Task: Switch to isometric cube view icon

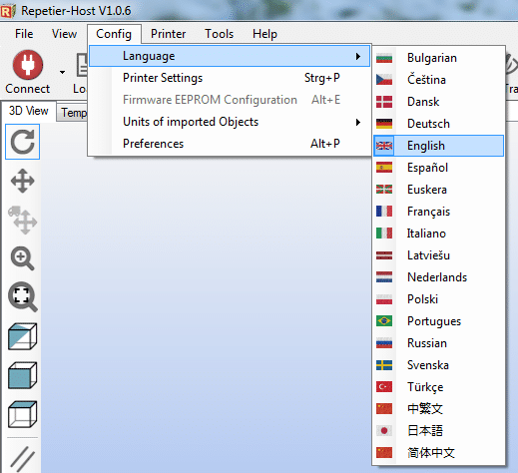Action: click(x=22, y=336)
